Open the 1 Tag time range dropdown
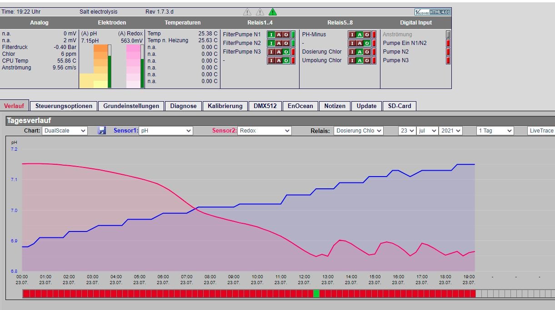 (495, 131)
